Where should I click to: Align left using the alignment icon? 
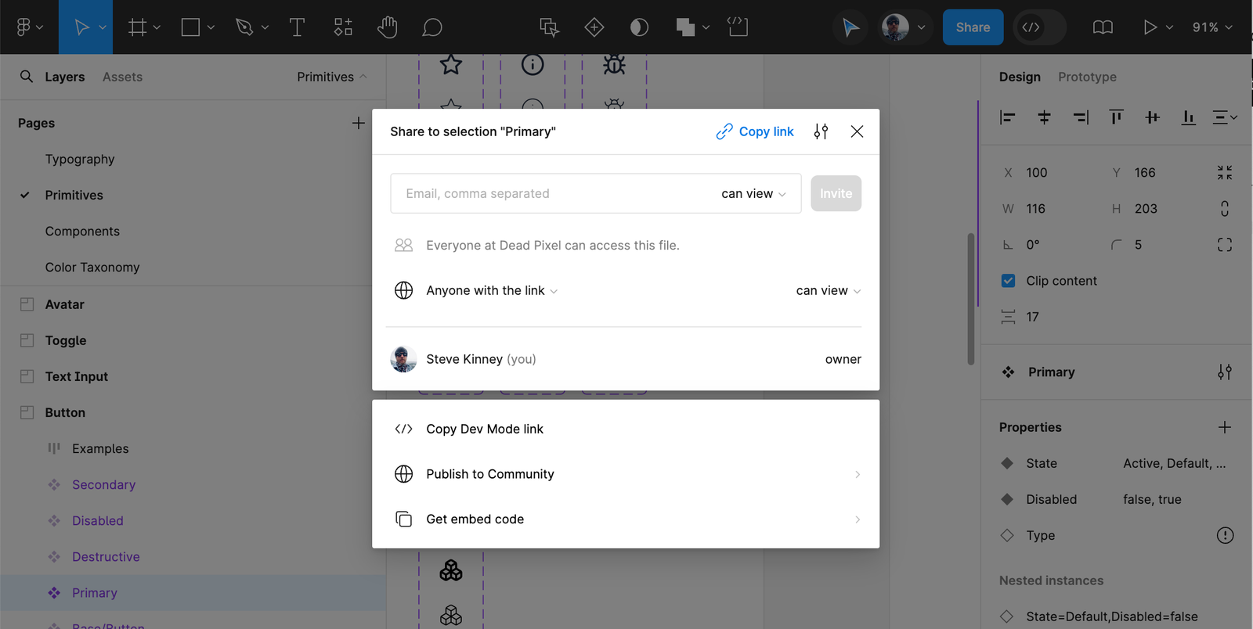click(x=1008, y=117)
